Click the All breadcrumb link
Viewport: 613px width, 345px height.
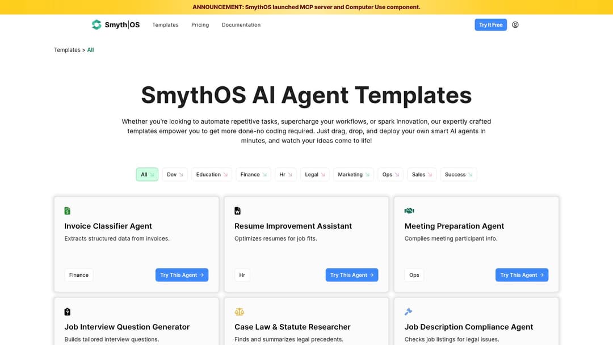pyautogui.click(x=90, y=50)
